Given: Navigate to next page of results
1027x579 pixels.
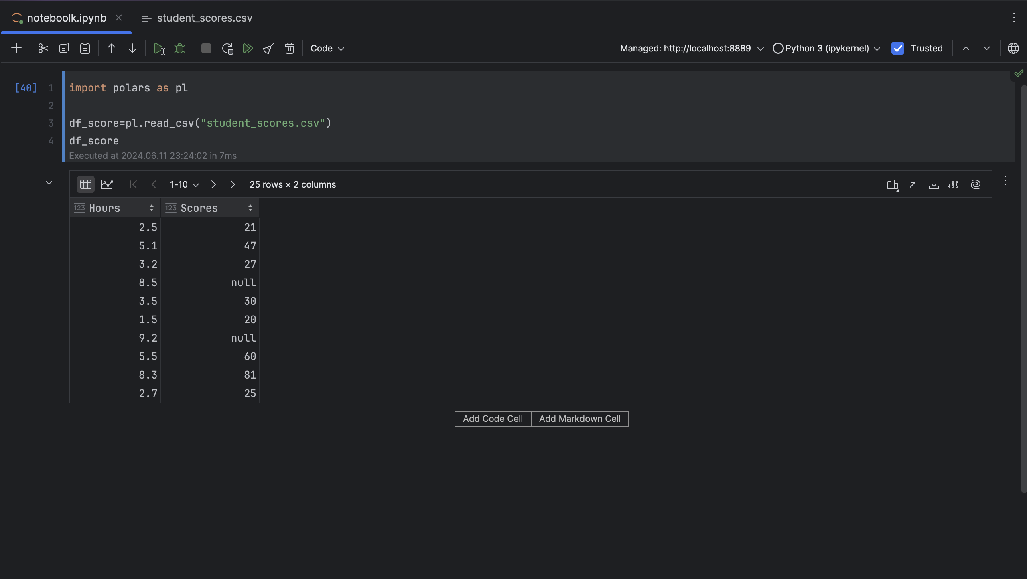Looking at the screenshot, I should pyautogui.click(x=213, y=185).
